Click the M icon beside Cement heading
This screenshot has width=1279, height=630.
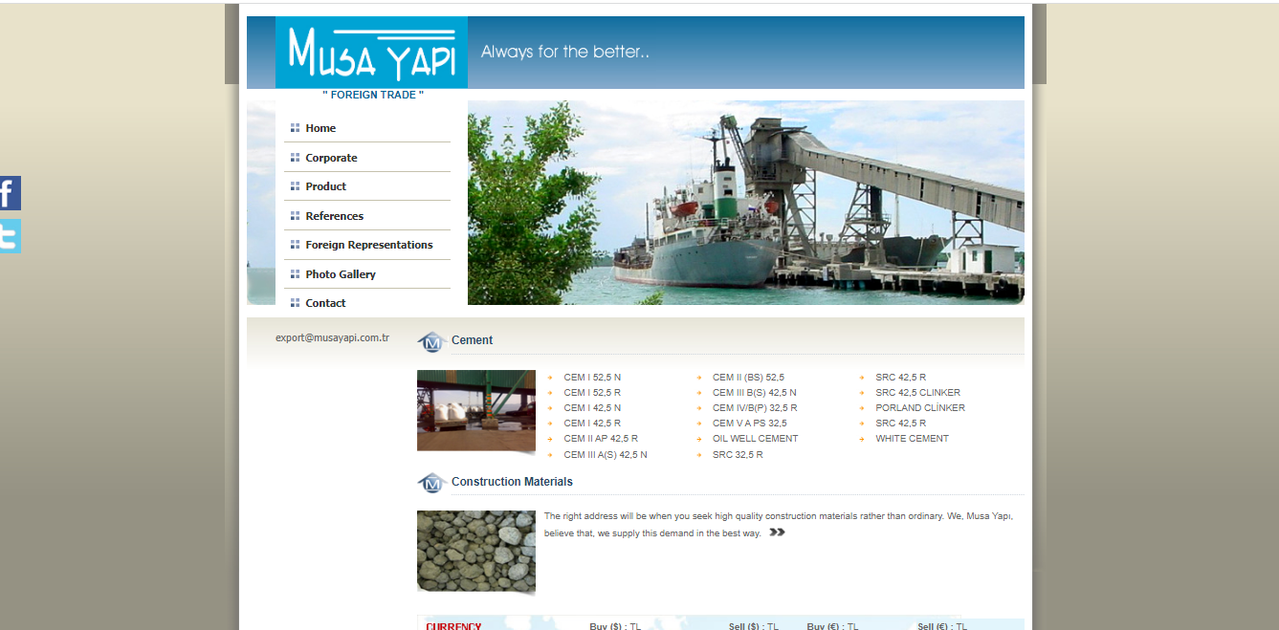tap(431, 341)
